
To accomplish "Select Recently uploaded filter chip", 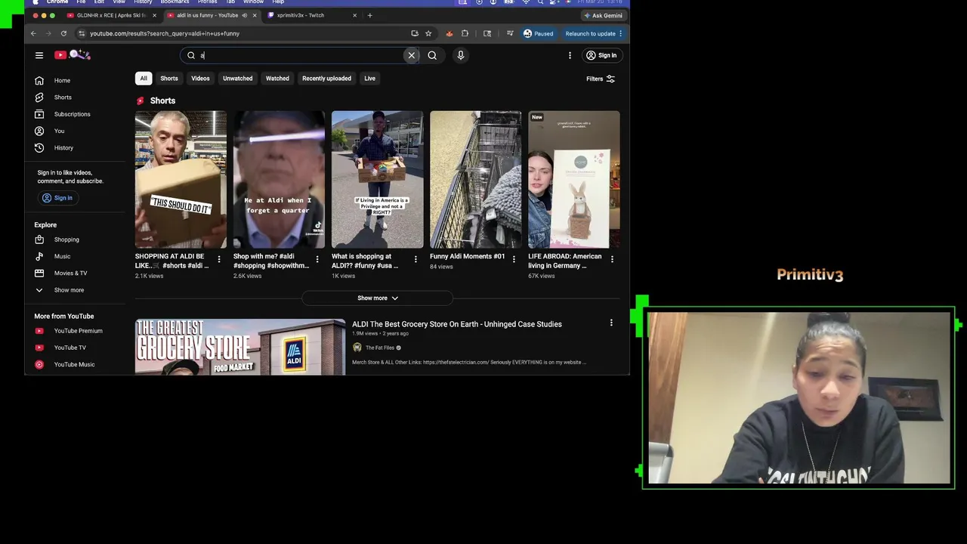I will [x=326, y=79].
